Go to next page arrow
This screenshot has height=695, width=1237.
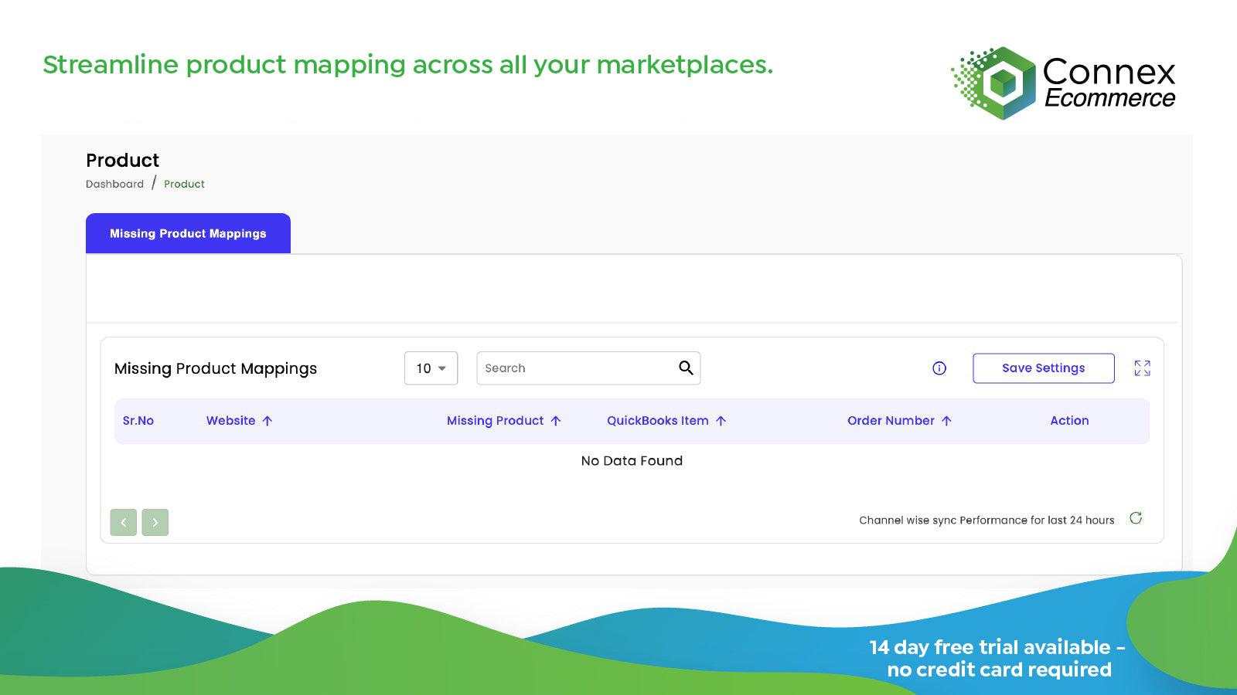pos(155,522)
